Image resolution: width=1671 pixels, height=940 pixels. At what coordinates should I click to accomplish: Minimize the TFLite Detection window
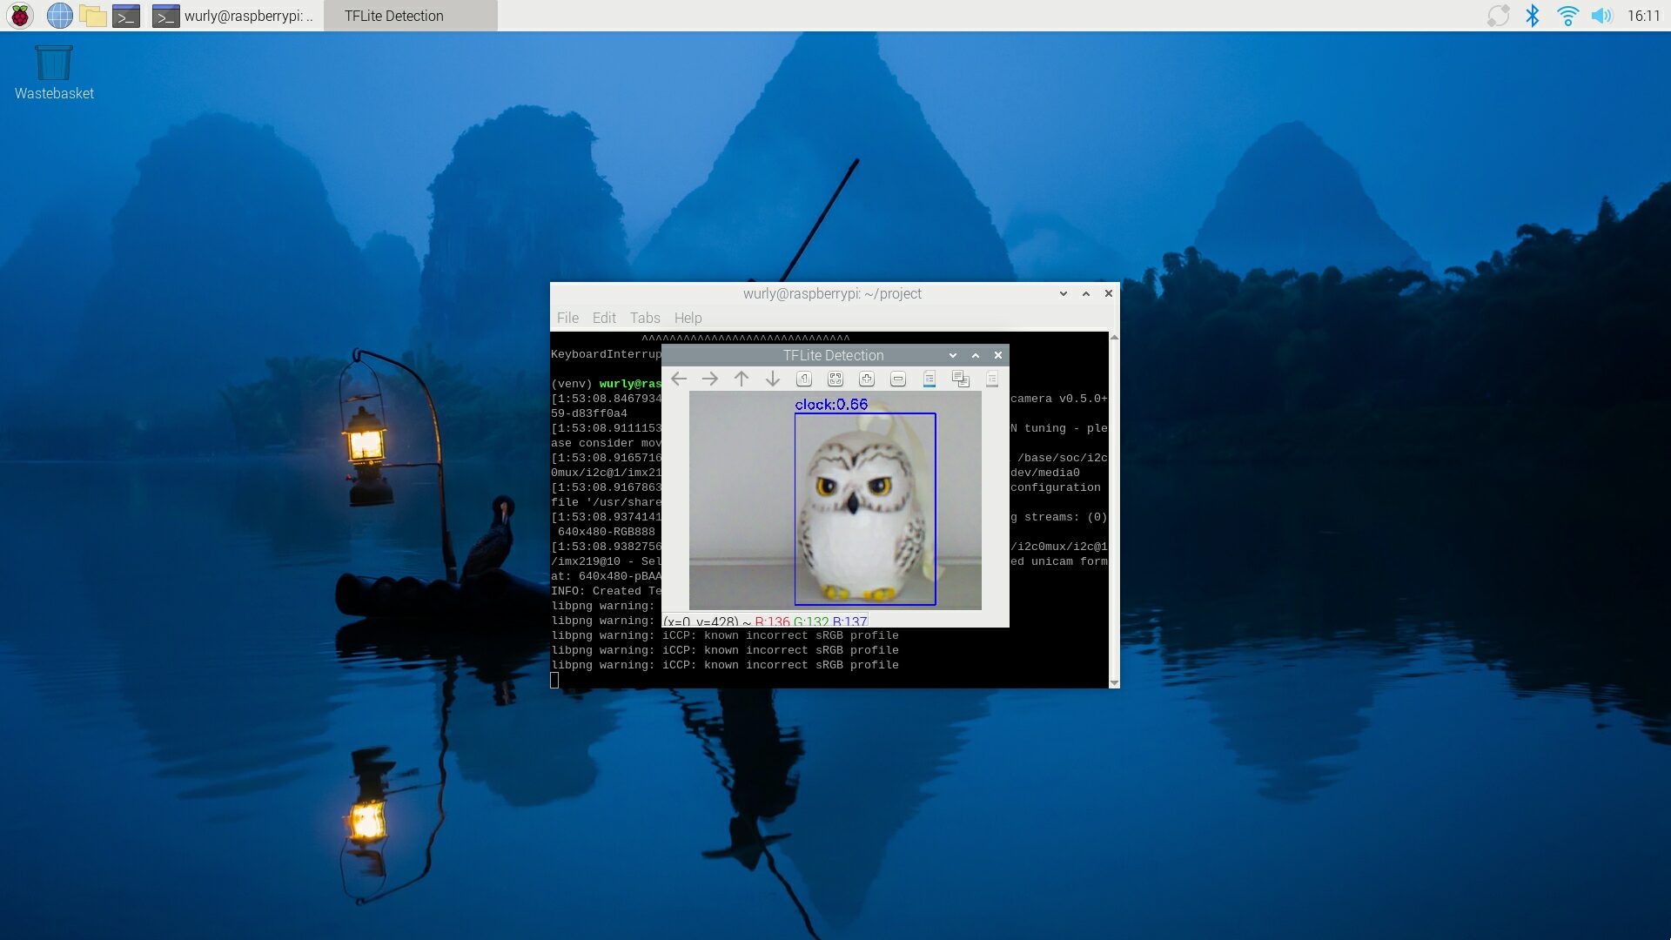click(953, 355)
